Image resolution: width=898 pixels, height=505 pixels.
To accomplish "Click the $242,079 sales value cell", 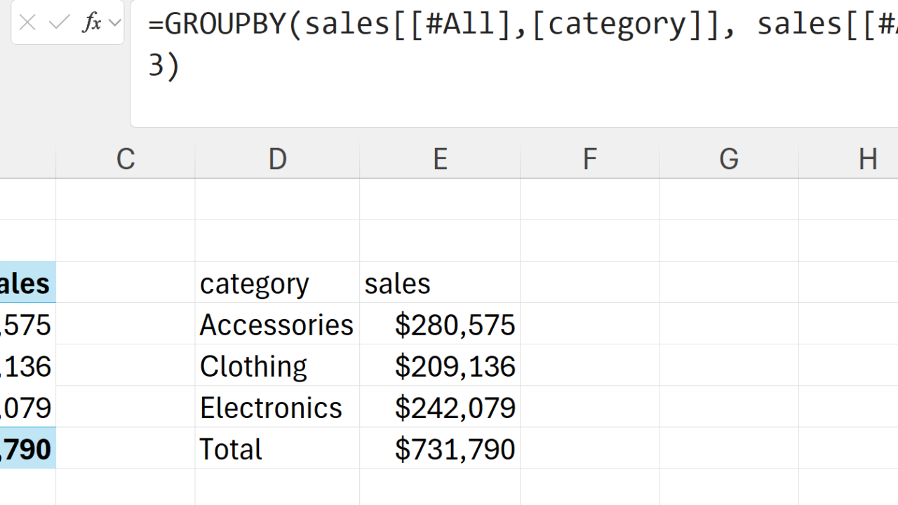I will click(x=440, y=408).
